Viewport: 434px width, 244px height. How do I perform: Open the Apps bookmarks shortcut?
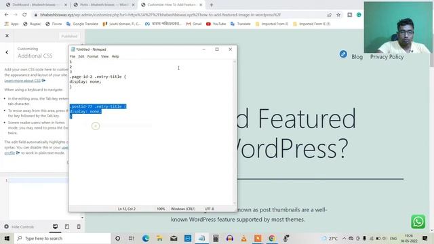point(12,24)
